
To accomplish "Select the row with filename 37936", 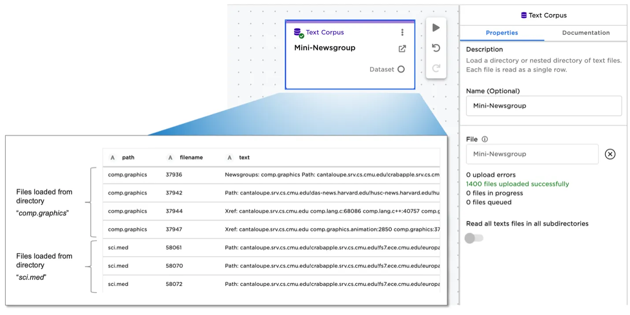I will tap(271, 175).
